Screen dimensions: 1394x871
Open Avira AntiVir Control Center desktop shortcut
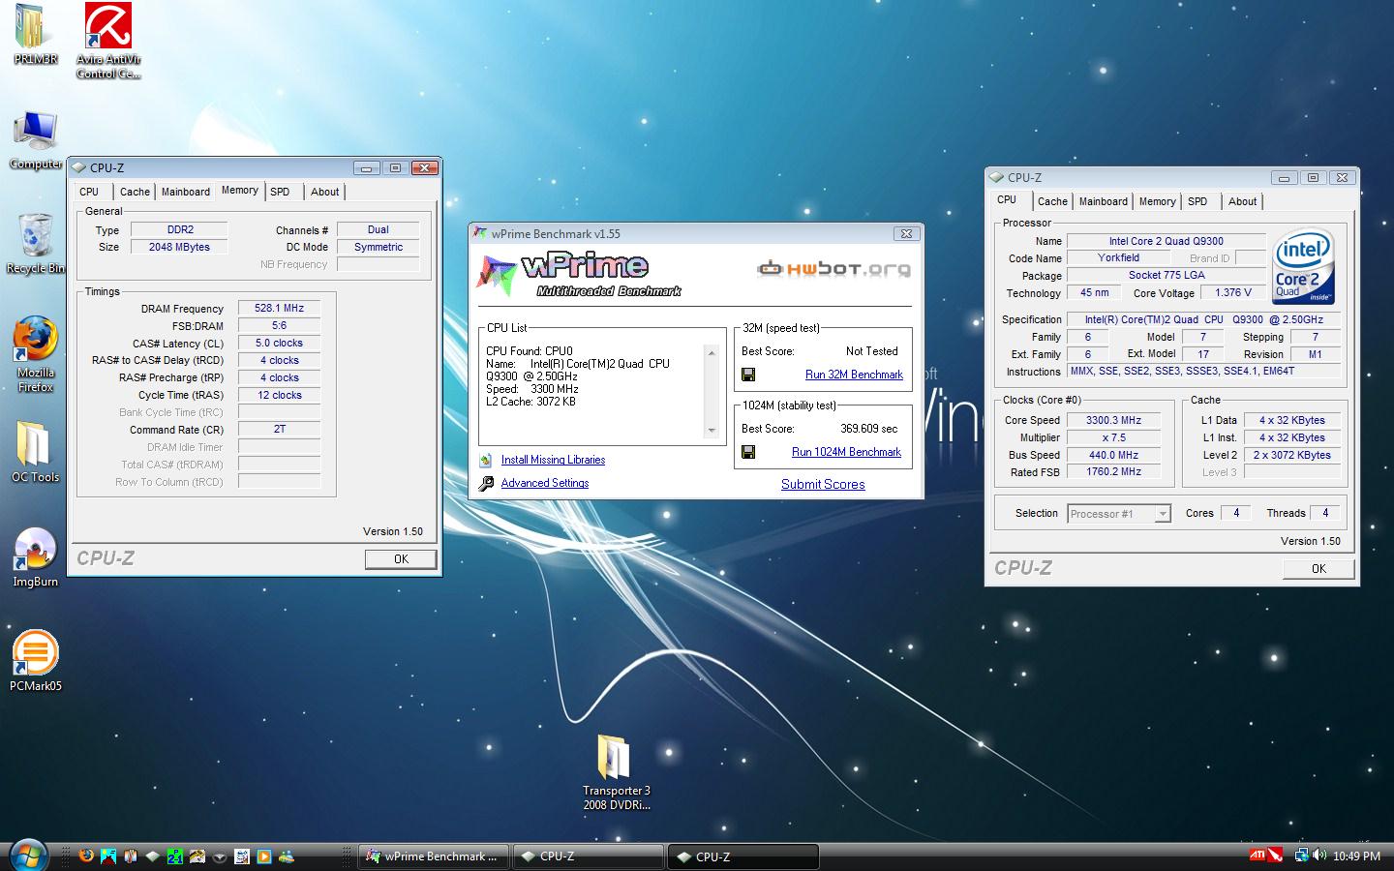coord(108,41)
